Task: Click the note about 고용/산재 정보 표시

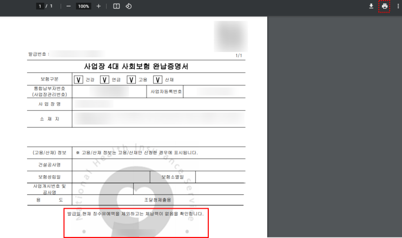Action: pyautogui.click(x=137, y=153)
